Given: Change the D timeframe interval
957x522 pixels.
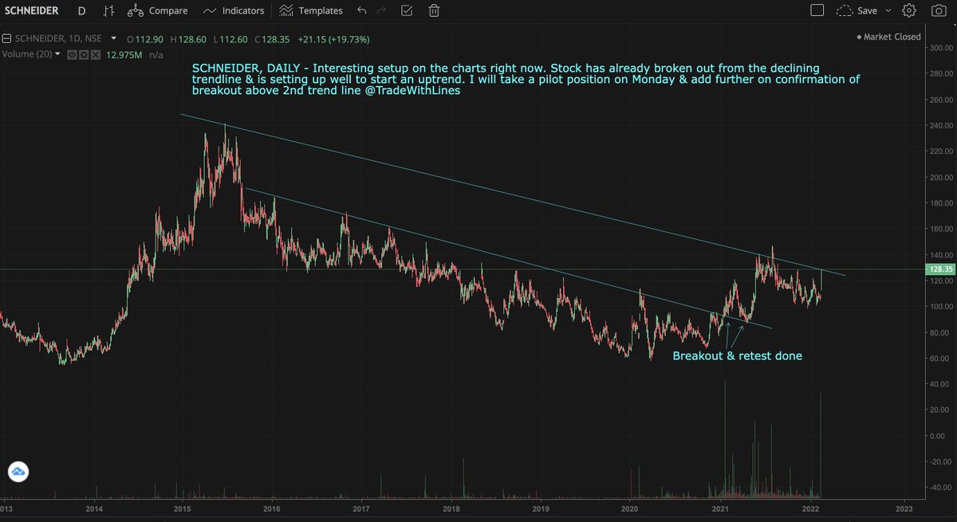Looking at the screenshot, I should point(83,11).
